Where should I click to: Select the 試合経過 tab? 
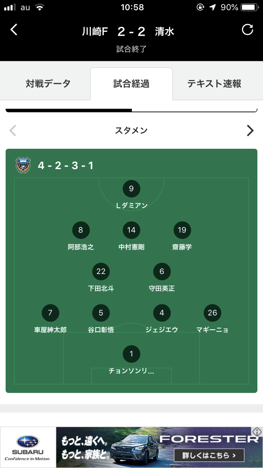click(131, 83)
